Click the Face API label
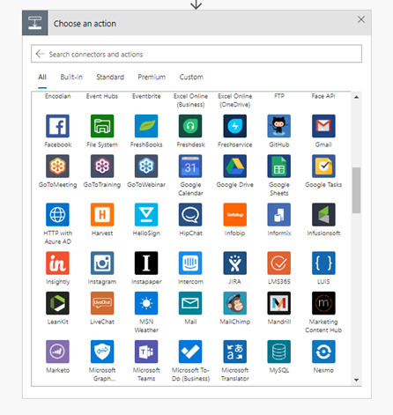The width and height of the screenshot is (393, 415). [323, 96]
